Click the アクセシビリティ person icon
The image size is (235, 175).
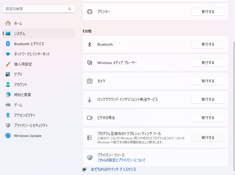point(8,115)
